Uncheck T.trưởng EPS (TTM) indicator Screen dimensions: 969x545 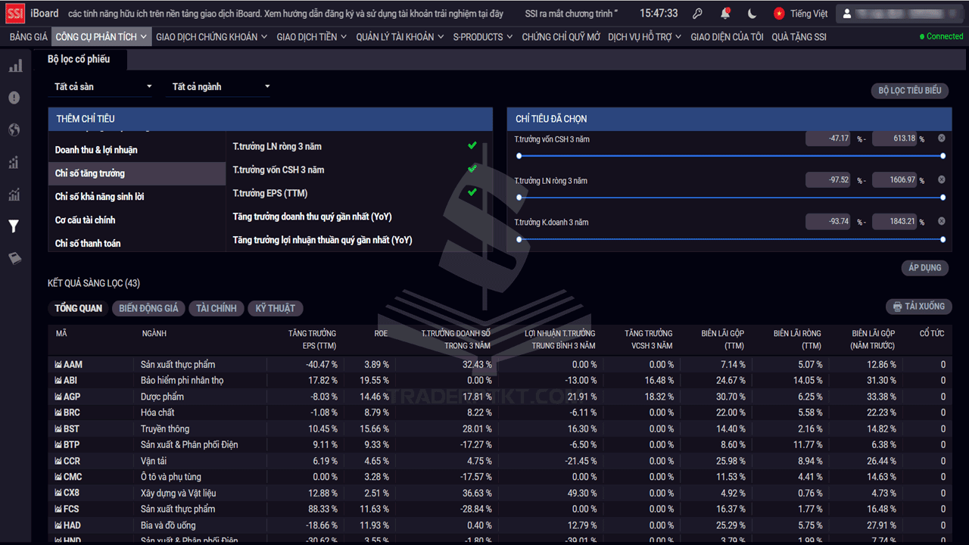(x=472, y=192)
